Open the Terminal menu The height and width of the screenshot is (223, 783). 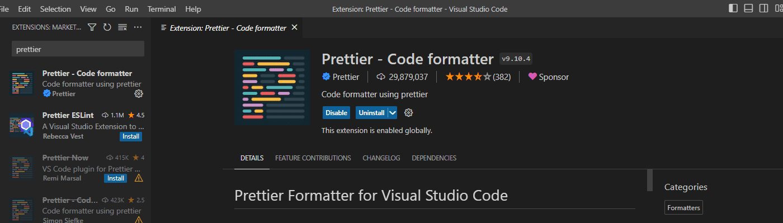pos(162,9)
